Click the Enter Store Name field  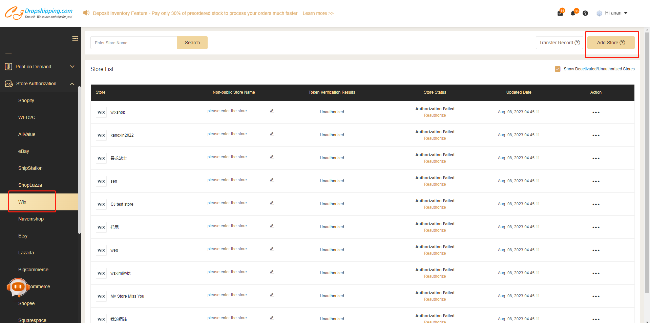point(134,43)
